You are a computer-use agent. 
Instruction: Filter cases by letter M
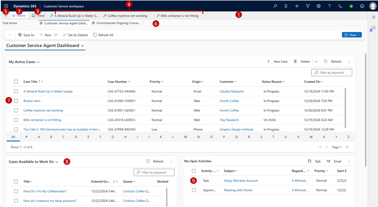click(x=186, y=137)
